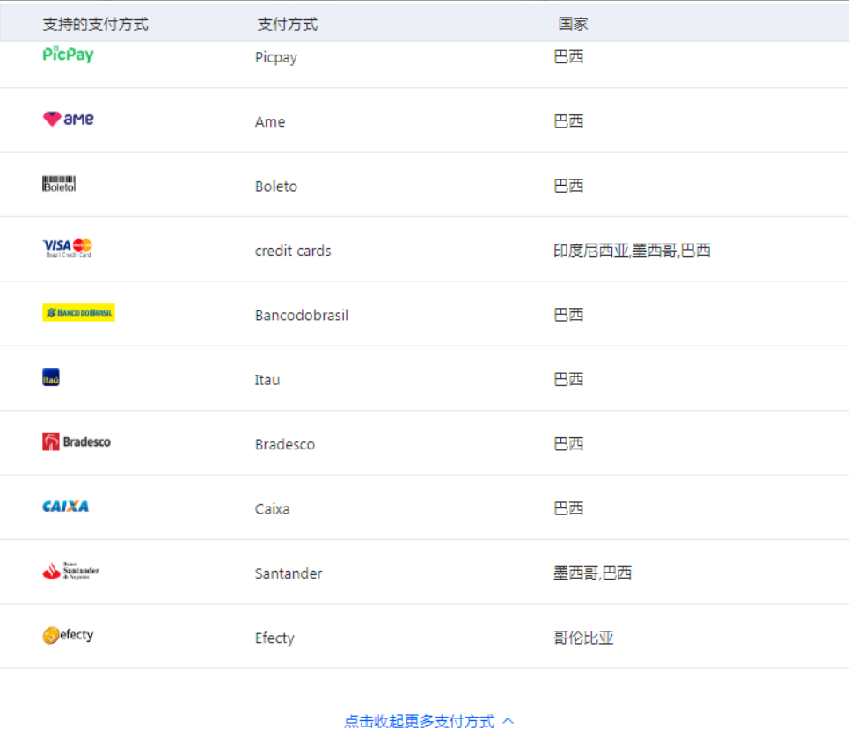
Task: Select the 巴西 country text for Boleto
Action: (568, 186)
